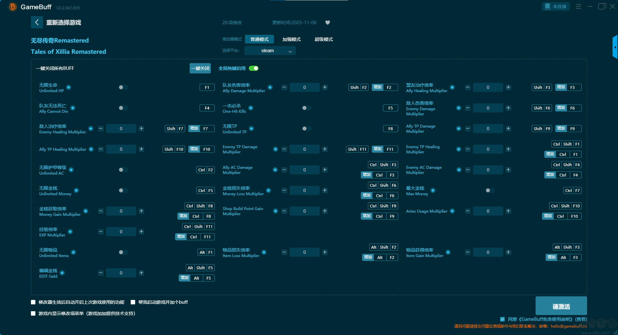Screen dimensions: 618x335
Task: Open the hamburger menu icon in title bar
Action: point(578,6)
